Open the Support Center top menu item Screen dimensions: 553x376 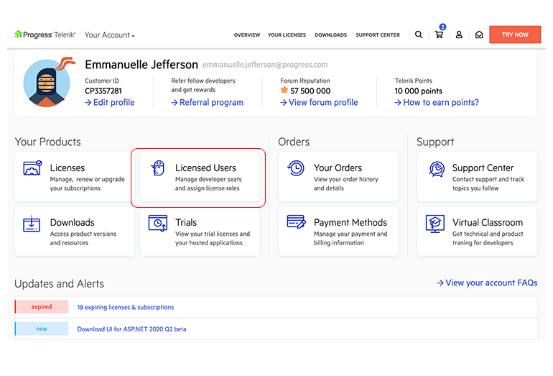click(378, 35)
